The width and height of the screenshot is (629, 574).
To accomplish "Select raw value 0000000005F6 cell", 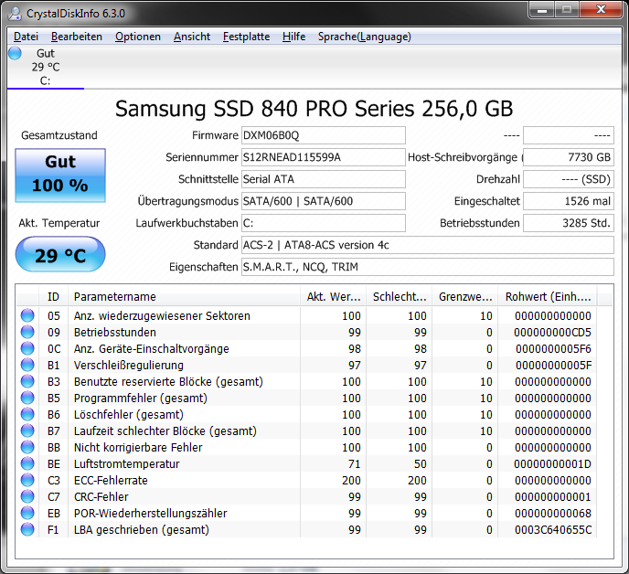I will 553,348.
